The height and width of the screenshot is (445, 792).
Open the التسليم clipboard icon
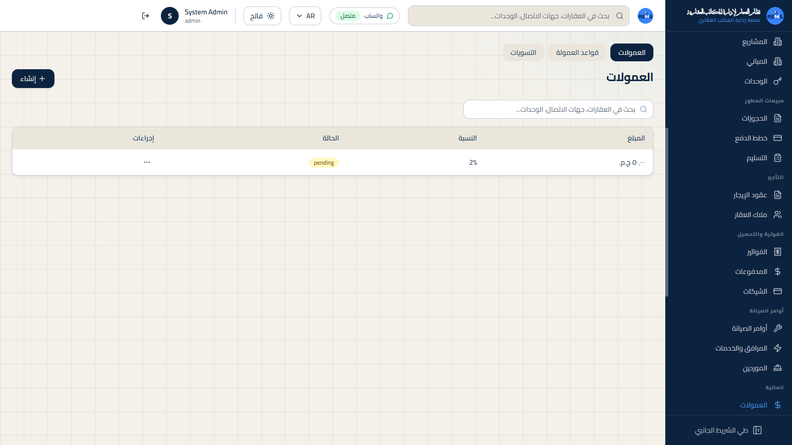[778, 158]
